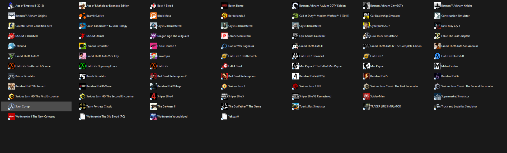The width and height of the screenshot is (507, 153).
Task: Click the Growtopia shortcut icon
Action: coord(153,56)
